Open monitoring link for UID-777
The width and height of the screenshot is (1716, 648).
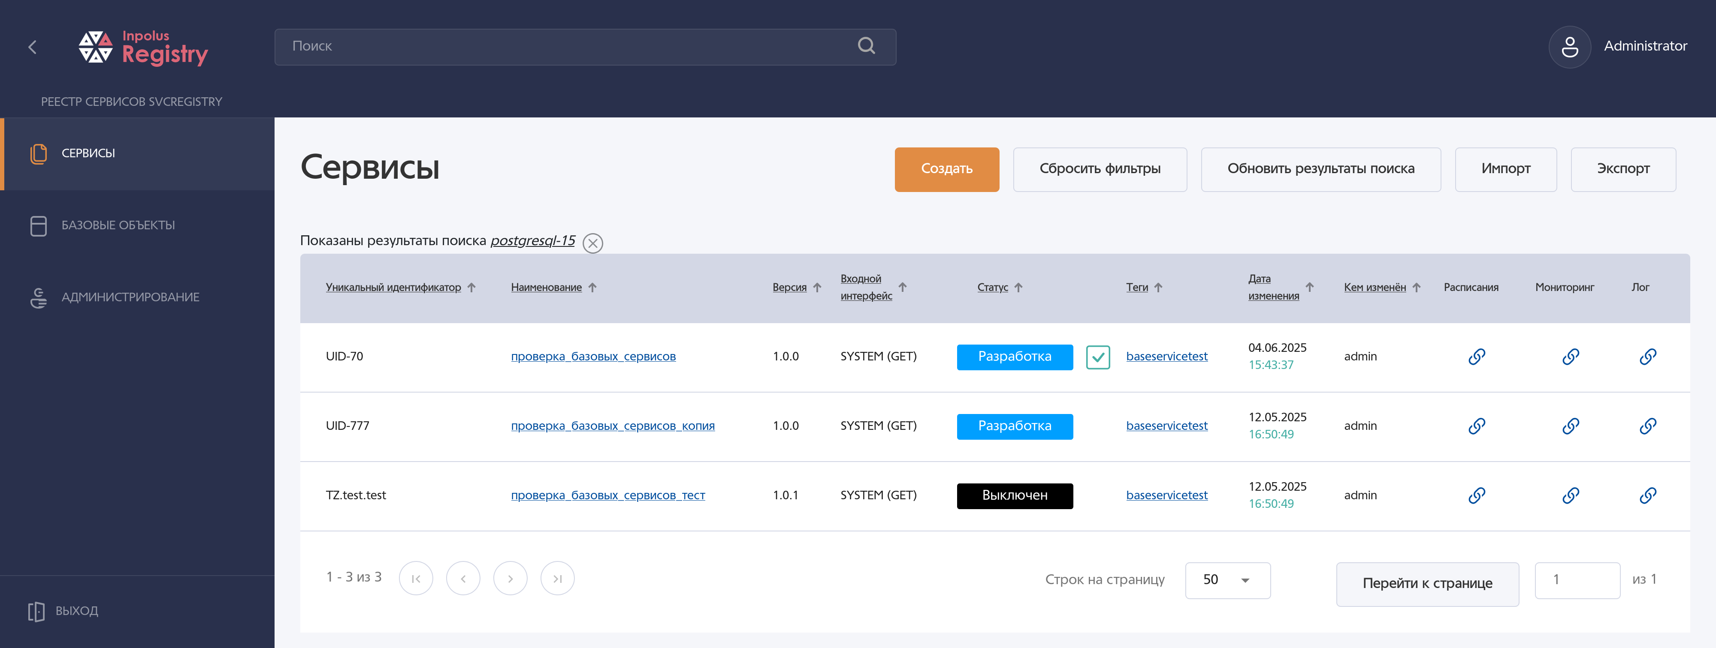[x=1570, y=426]
